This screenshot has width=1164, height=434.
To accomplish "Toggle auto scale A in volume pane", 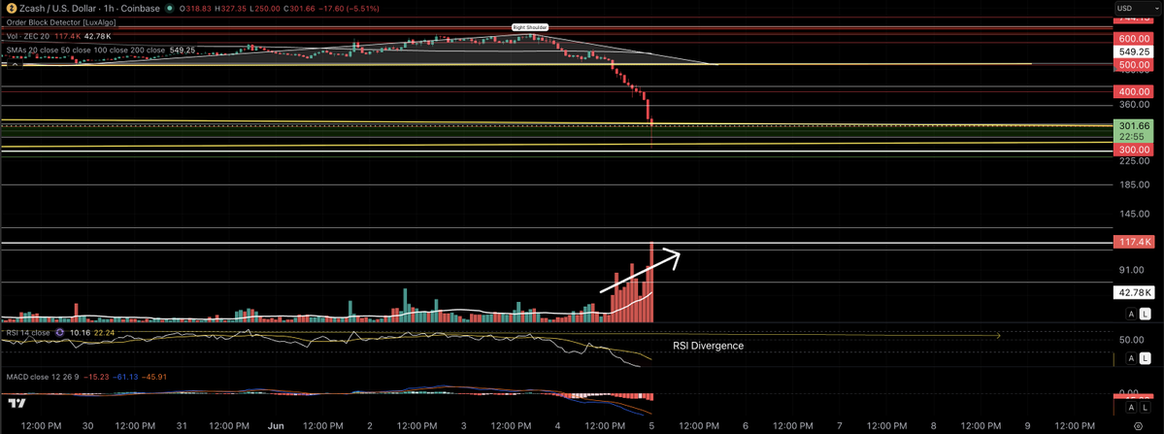I will [1131, 314].
